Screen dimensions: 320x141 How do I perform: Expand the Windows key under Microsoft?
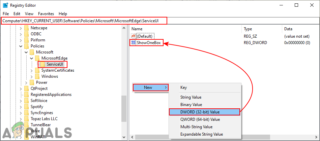pyautogui.click(x=32, y=76)
